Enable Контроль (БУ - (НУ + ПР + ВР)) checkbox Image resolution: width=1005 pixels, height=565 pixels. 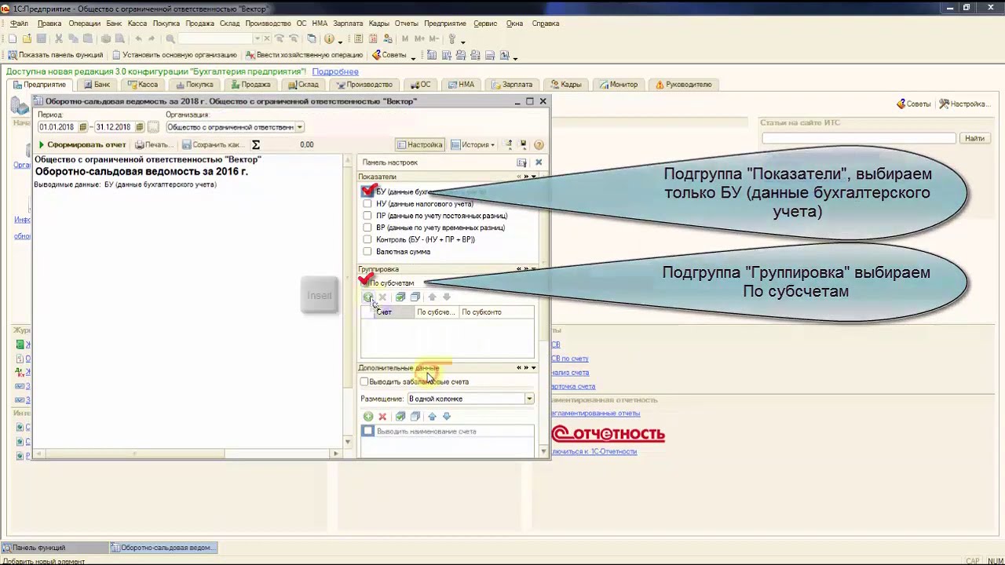pos(367,239)
